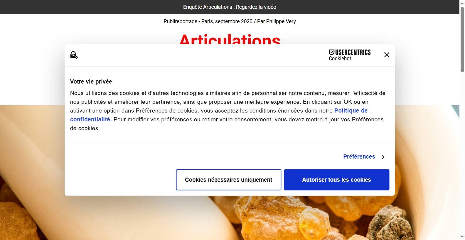The image size is (465, 240).
Task: Click the Votre vie privée heading
Action: [x=91, y=81]
